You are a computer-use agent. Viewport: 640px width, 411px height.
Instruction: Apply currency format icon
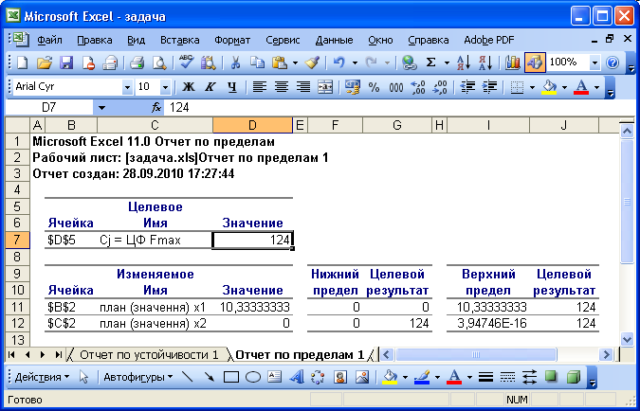point(353,87)
